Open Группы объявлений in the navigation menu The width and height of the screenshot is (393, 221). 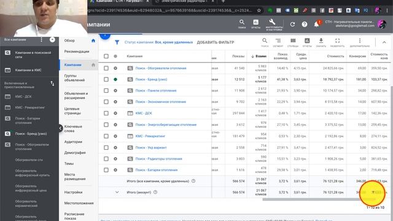[x=74, y=78]
